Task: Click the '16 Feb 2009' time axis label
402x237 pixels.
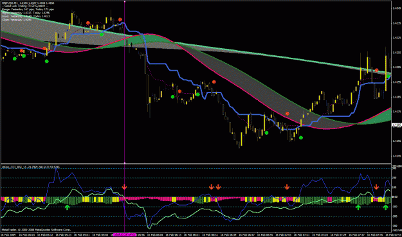Action: click(x=8, y=234)
